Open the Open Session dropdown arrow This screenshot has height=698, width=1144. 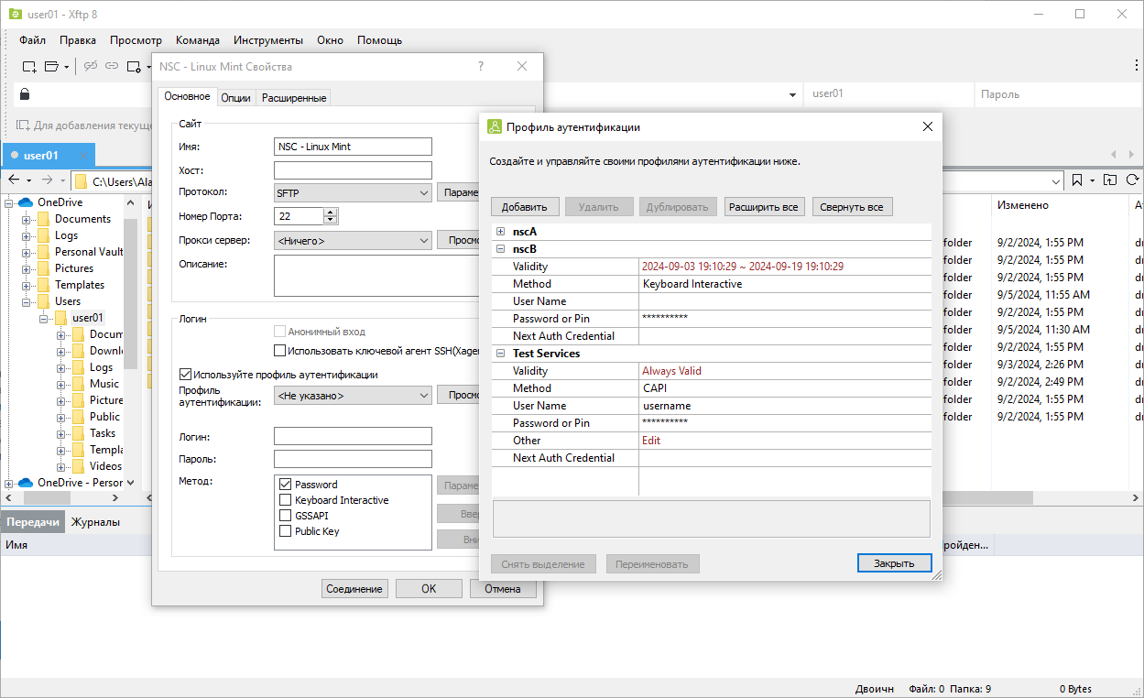tap(67, 67)
